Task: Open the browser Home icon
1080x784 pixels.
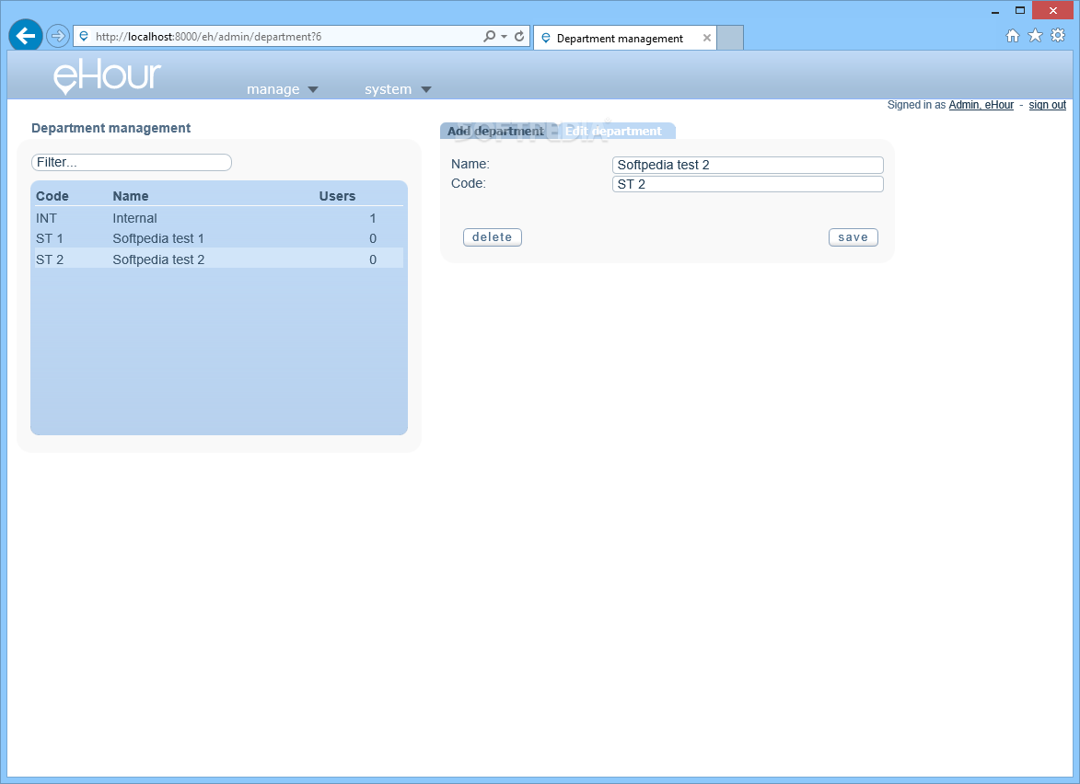Action: pos(1013,36)
